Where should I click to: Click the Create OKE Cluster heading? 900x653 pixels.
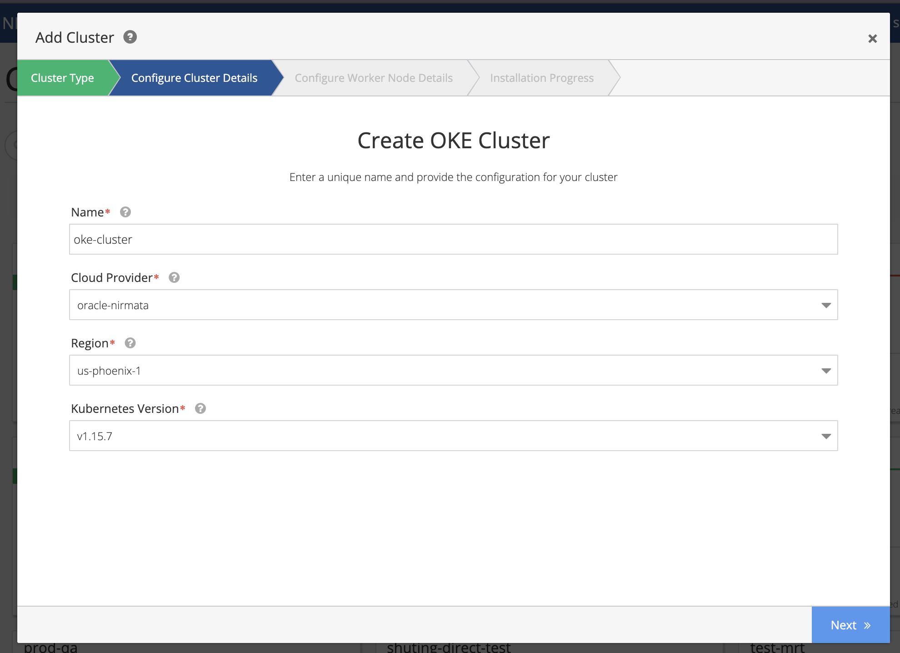453,141
